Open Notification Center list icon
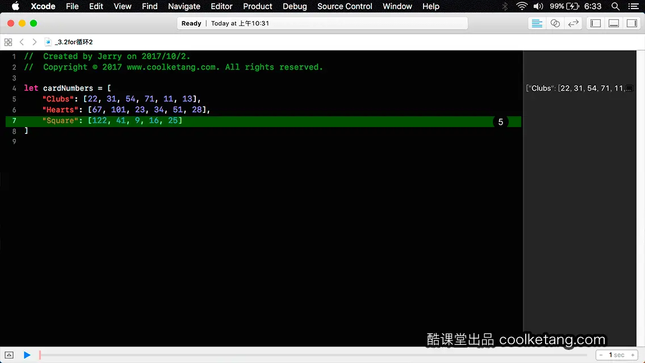The image size is (645, 363). coord(634,6)
